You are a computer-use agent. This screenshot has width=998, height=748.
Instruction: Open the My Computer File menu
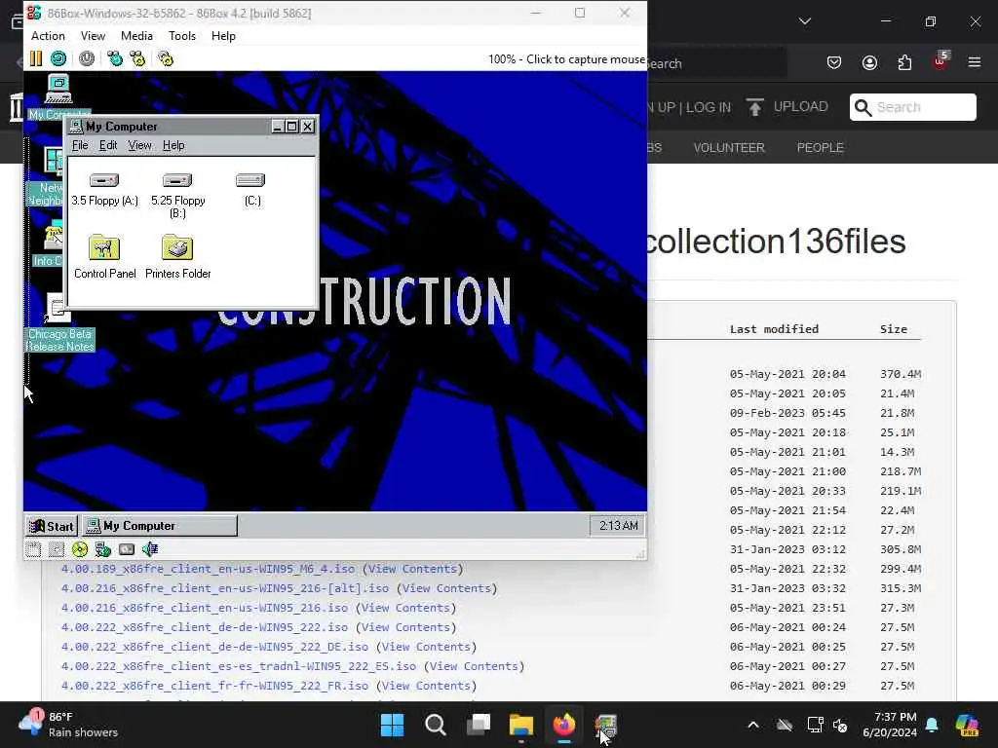pyautogui.click(x=80, y=145)
